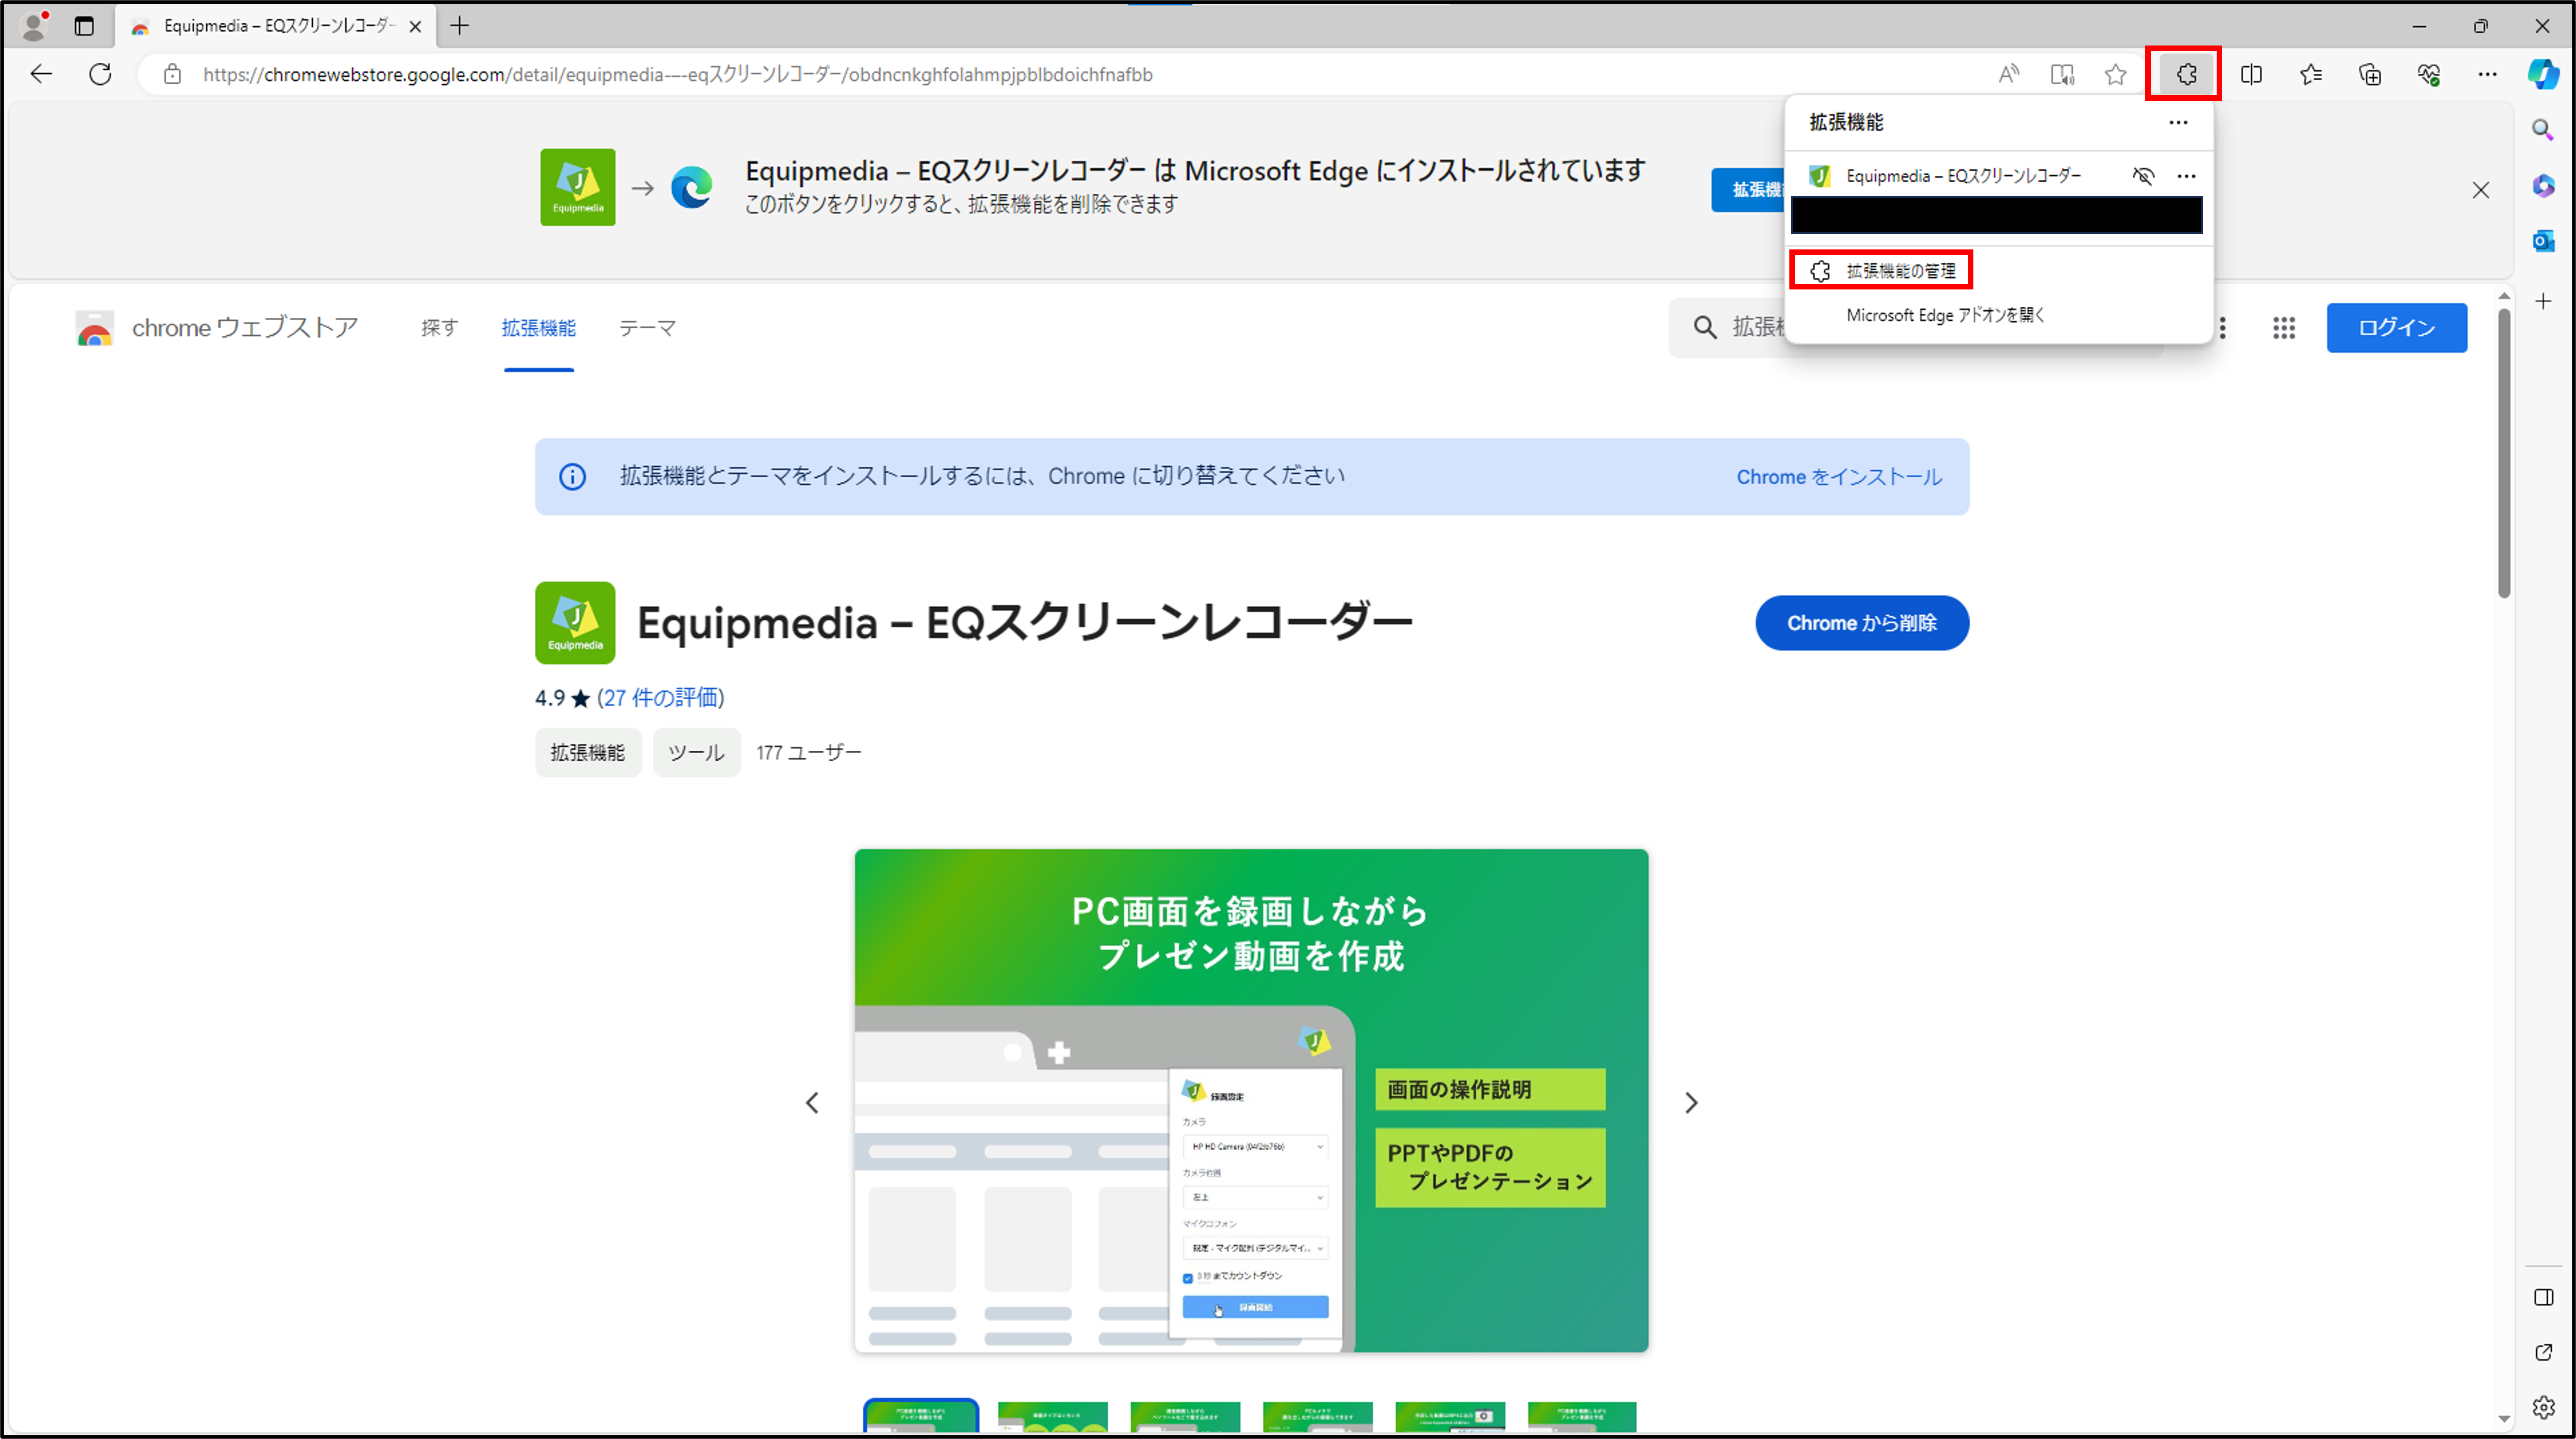Click Equipmedia entry in extensions popup
The width and height of the screenshot is (2576, 1439).
point(1963,176)
